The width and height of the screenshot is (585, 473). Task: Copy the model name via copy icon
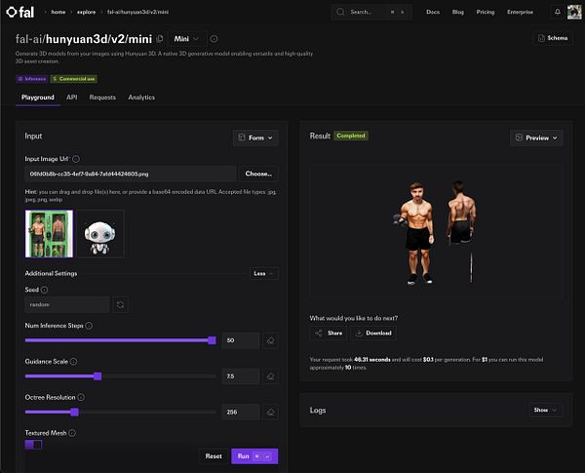point(160,38)
